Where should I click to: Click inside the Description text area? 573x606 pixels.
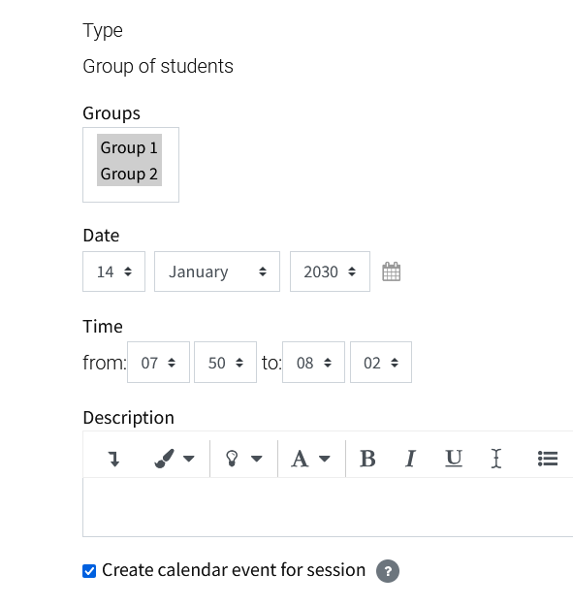point(328,507)
